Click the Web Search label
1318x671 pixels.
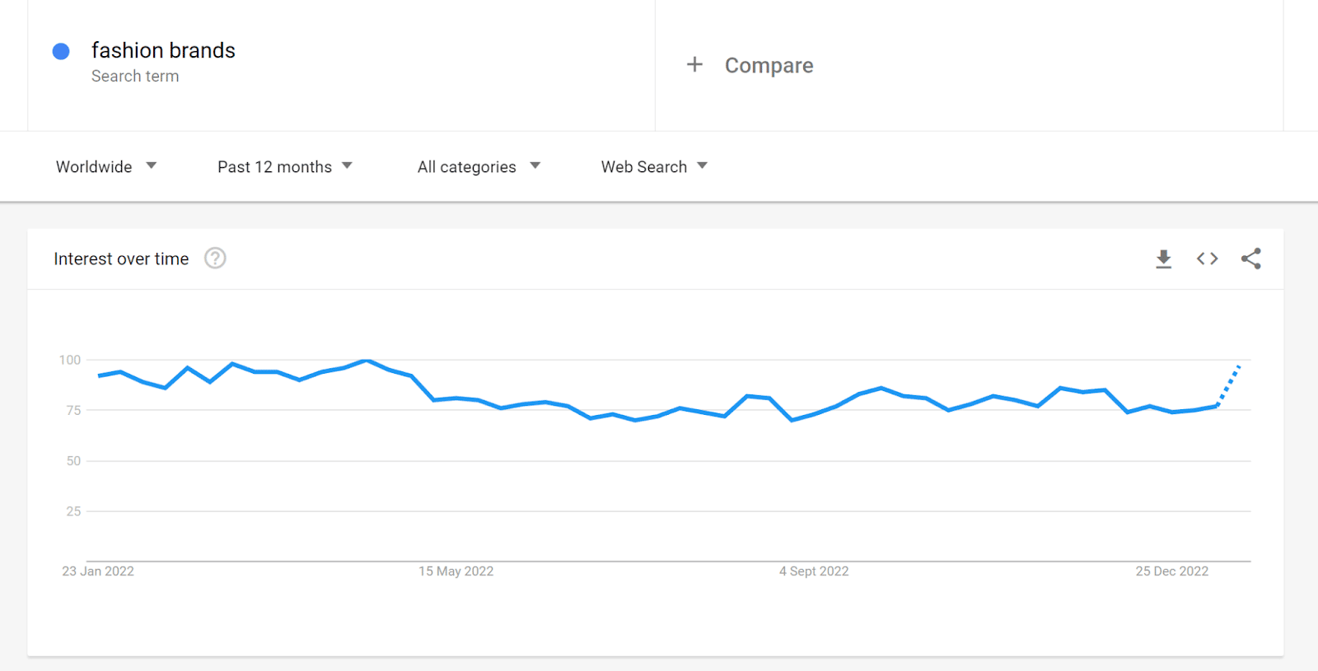(644, 166)
